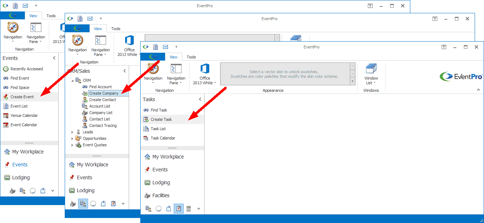Expand the Opportunities tree node

[x=72, y=138]
